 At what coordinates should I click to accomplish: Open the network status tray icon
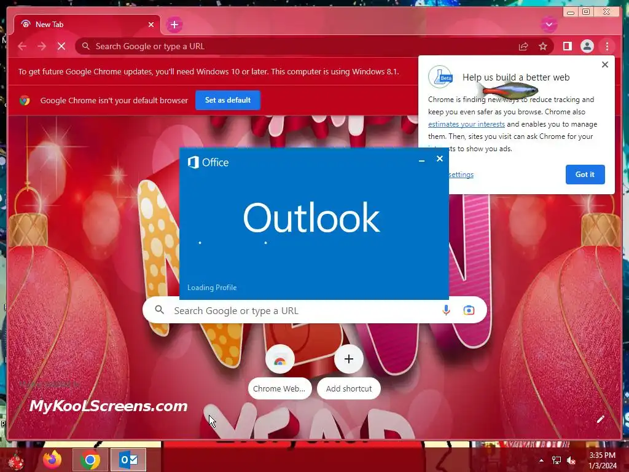557,460
